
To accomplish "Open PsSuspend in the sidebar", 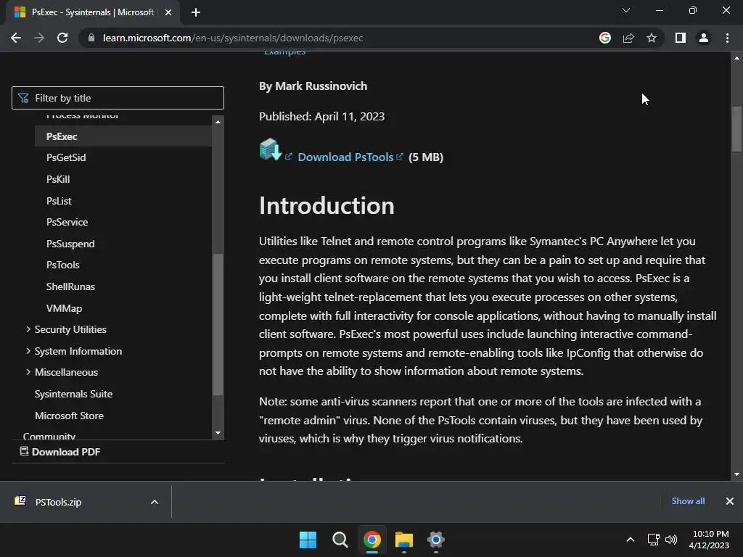I will (70, 244).
